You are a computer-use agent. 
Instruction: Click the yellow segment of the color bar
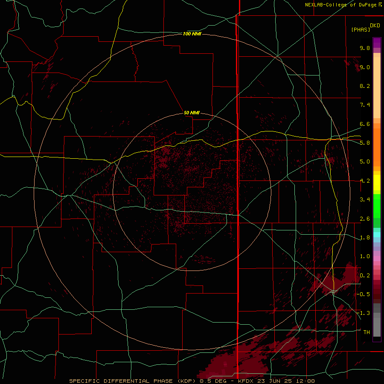coord(377,183)
